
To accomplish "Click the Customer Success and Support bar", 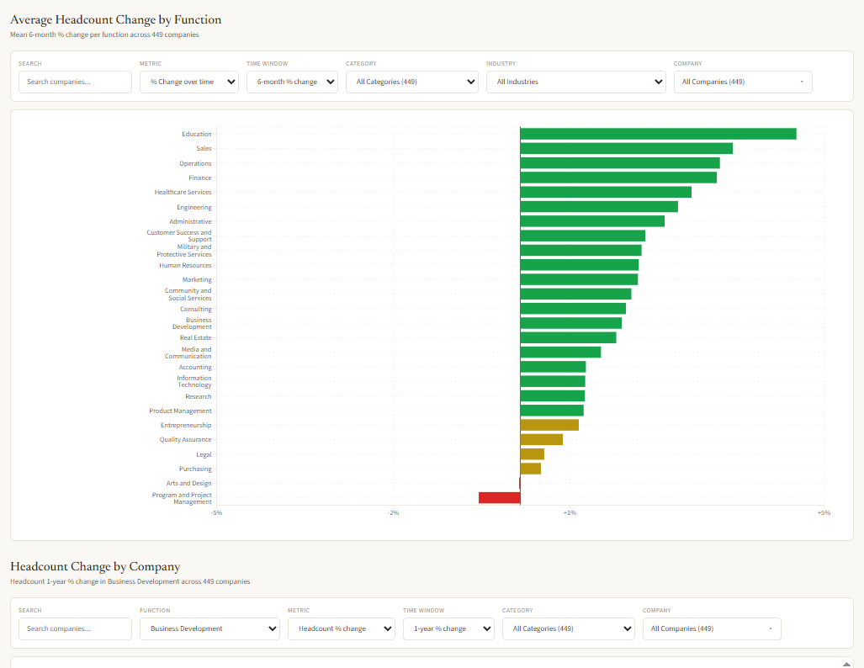I will pyautogui.click(x=583, y=236).
